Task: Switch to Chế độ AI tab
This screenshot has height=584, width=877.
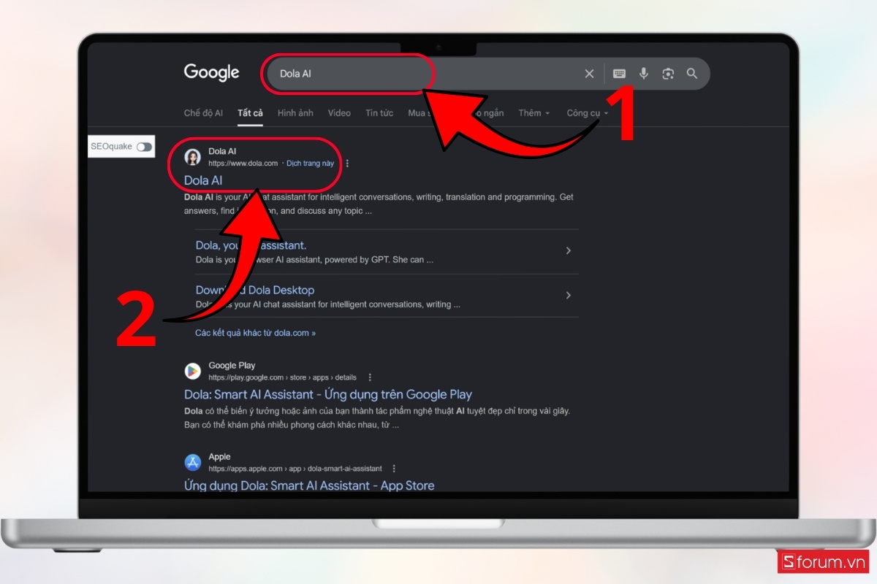Action: (203, 113)
